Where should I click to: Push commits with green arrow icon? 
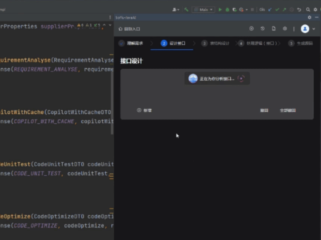tap(285, 10)
